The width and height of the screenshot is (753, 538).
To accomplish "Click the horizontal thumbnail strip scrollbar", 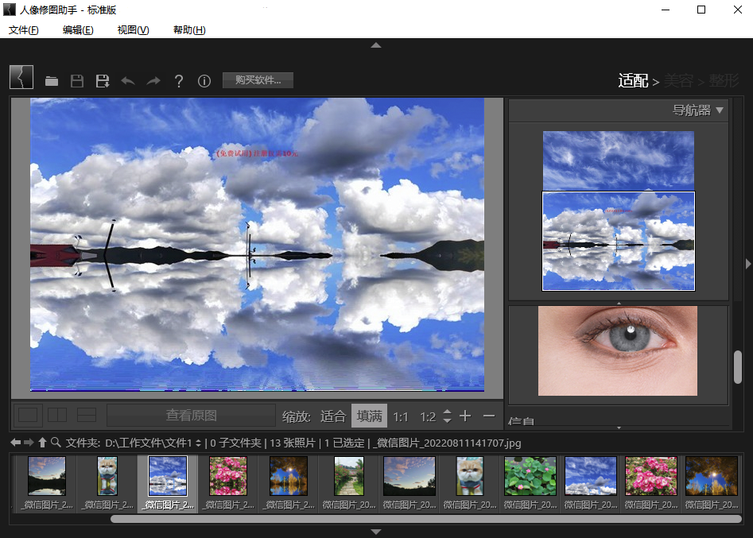I will coord(425,519).
